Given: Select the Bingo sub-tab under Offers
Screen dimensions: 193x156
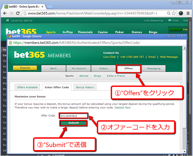Looking at the screenshot, I should coord(97,76).
